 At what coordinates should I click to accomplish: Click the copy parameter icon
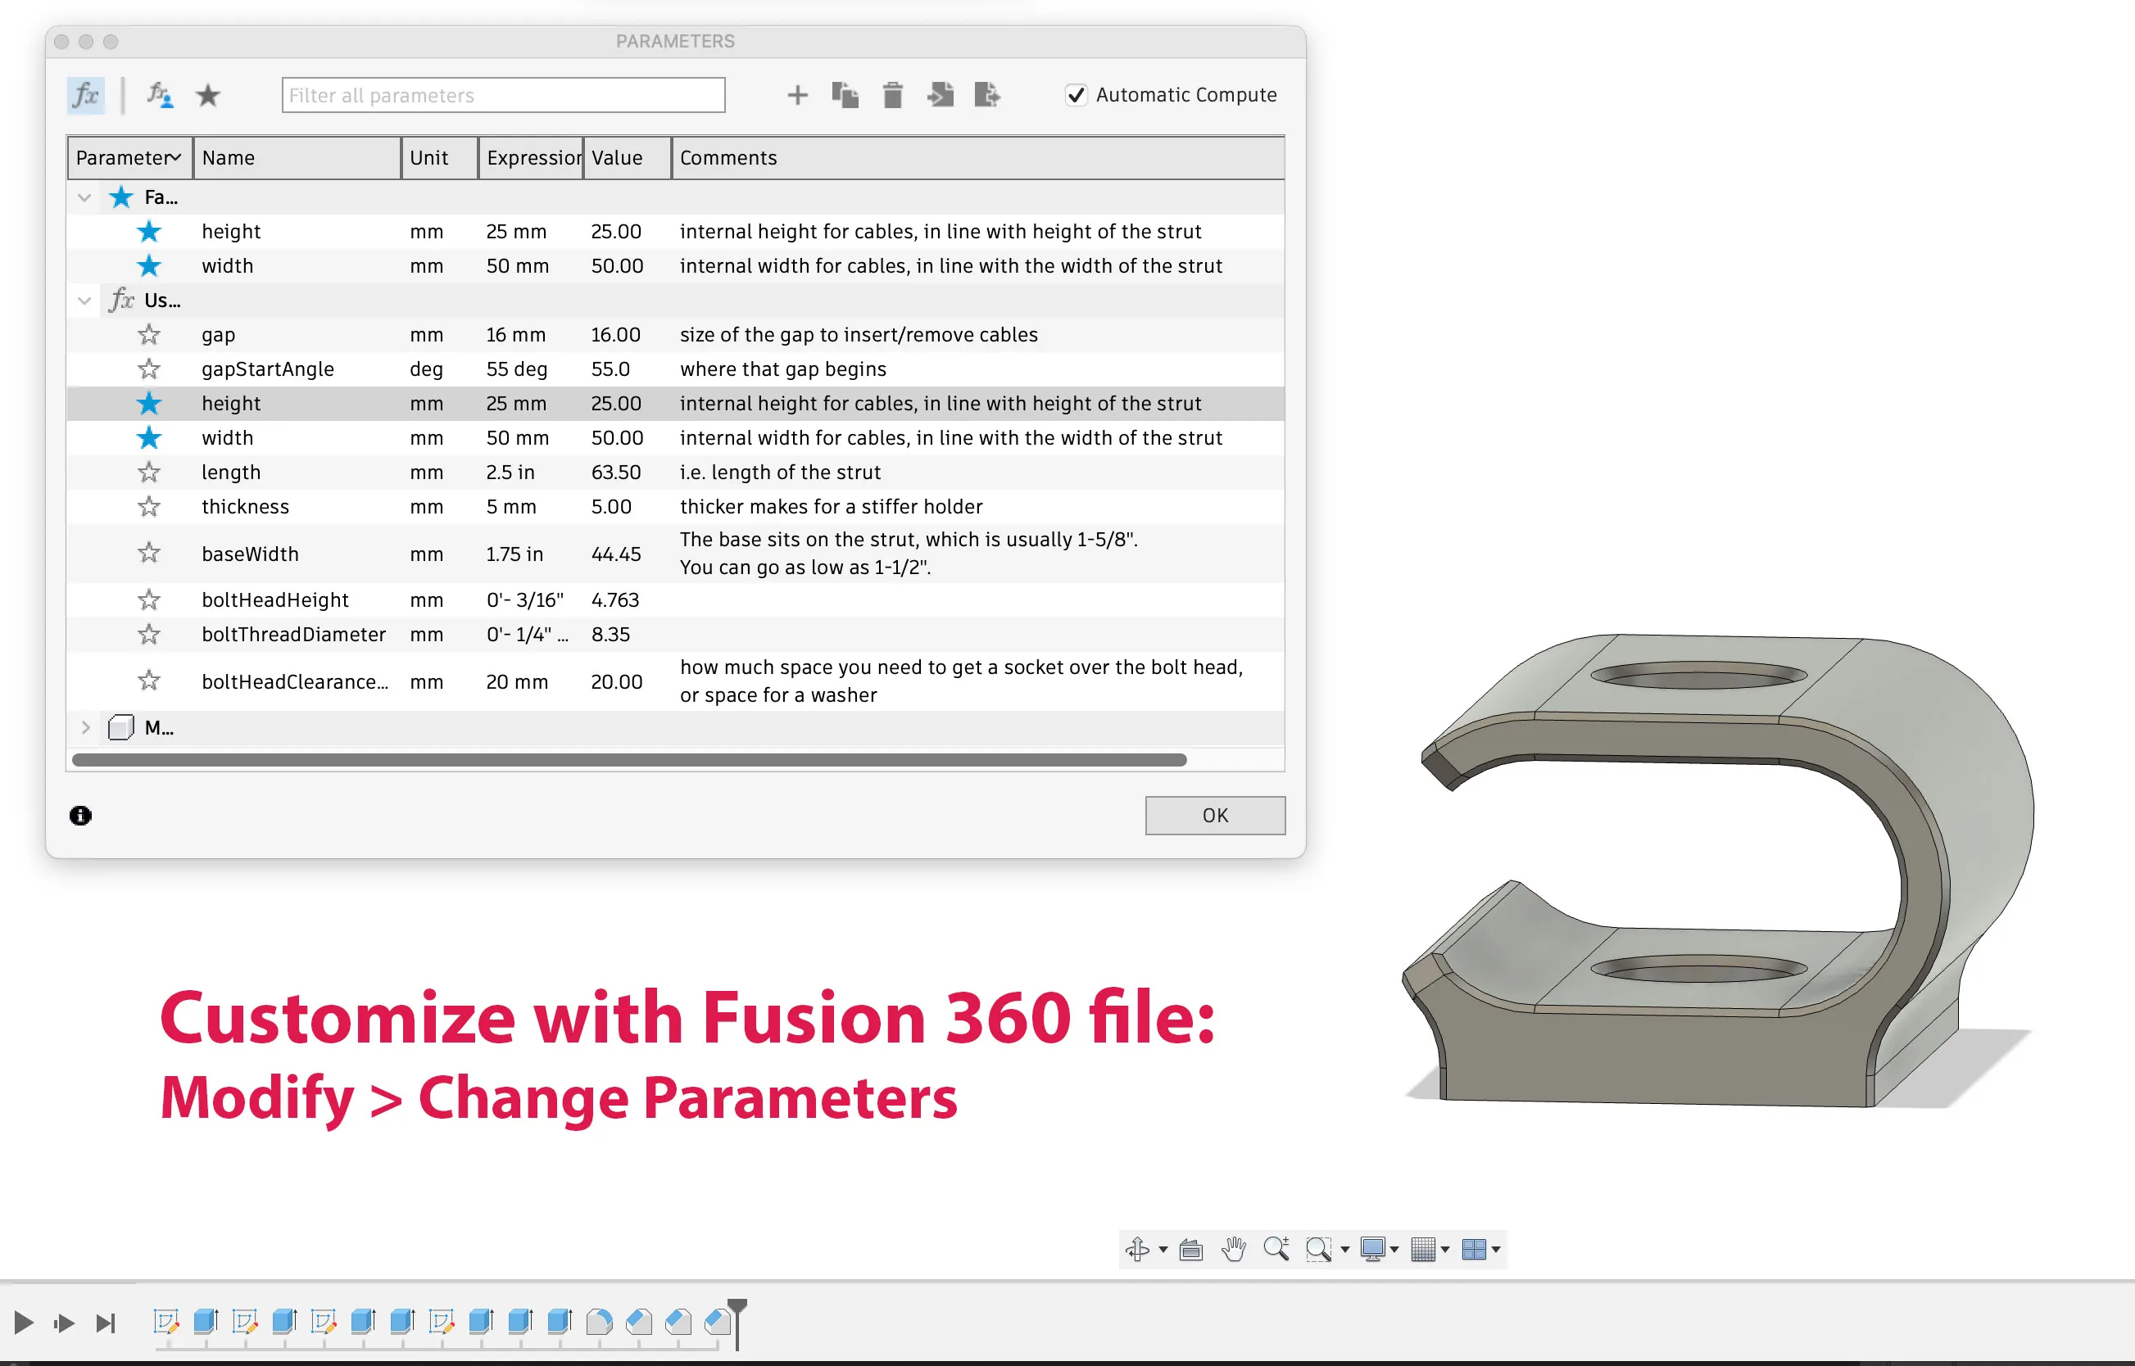pos(845,95)
